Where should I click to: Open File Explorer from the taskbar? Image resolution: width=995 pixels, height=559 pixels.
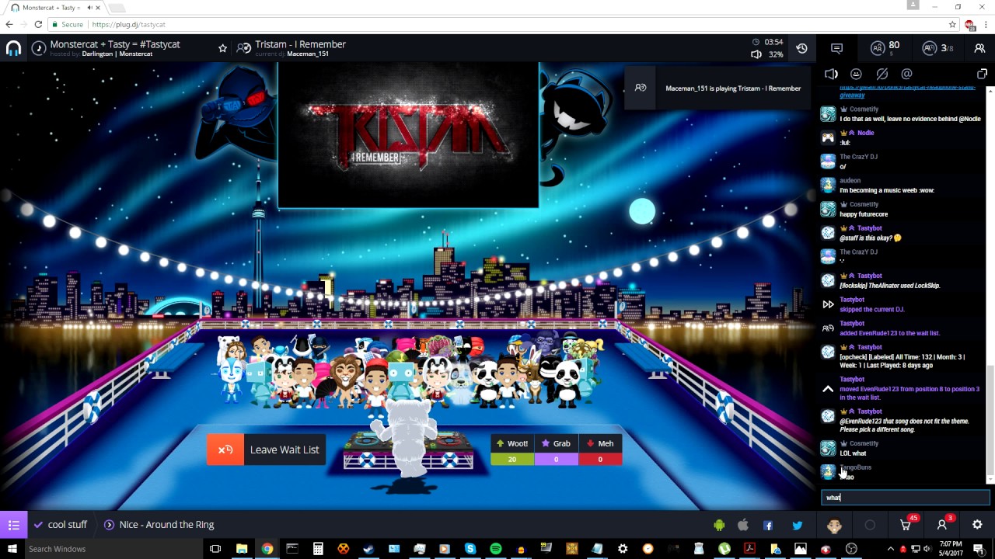(242, 549)
